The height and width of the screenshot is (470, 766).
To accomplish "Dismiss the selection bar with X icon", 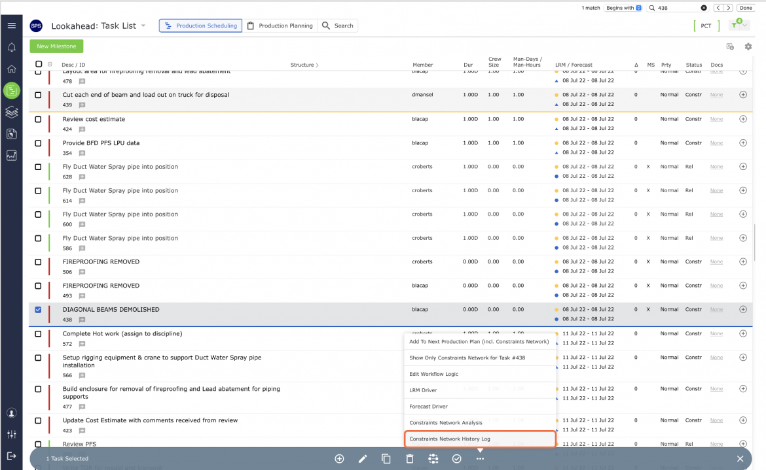I will click(x=740, y=458).
